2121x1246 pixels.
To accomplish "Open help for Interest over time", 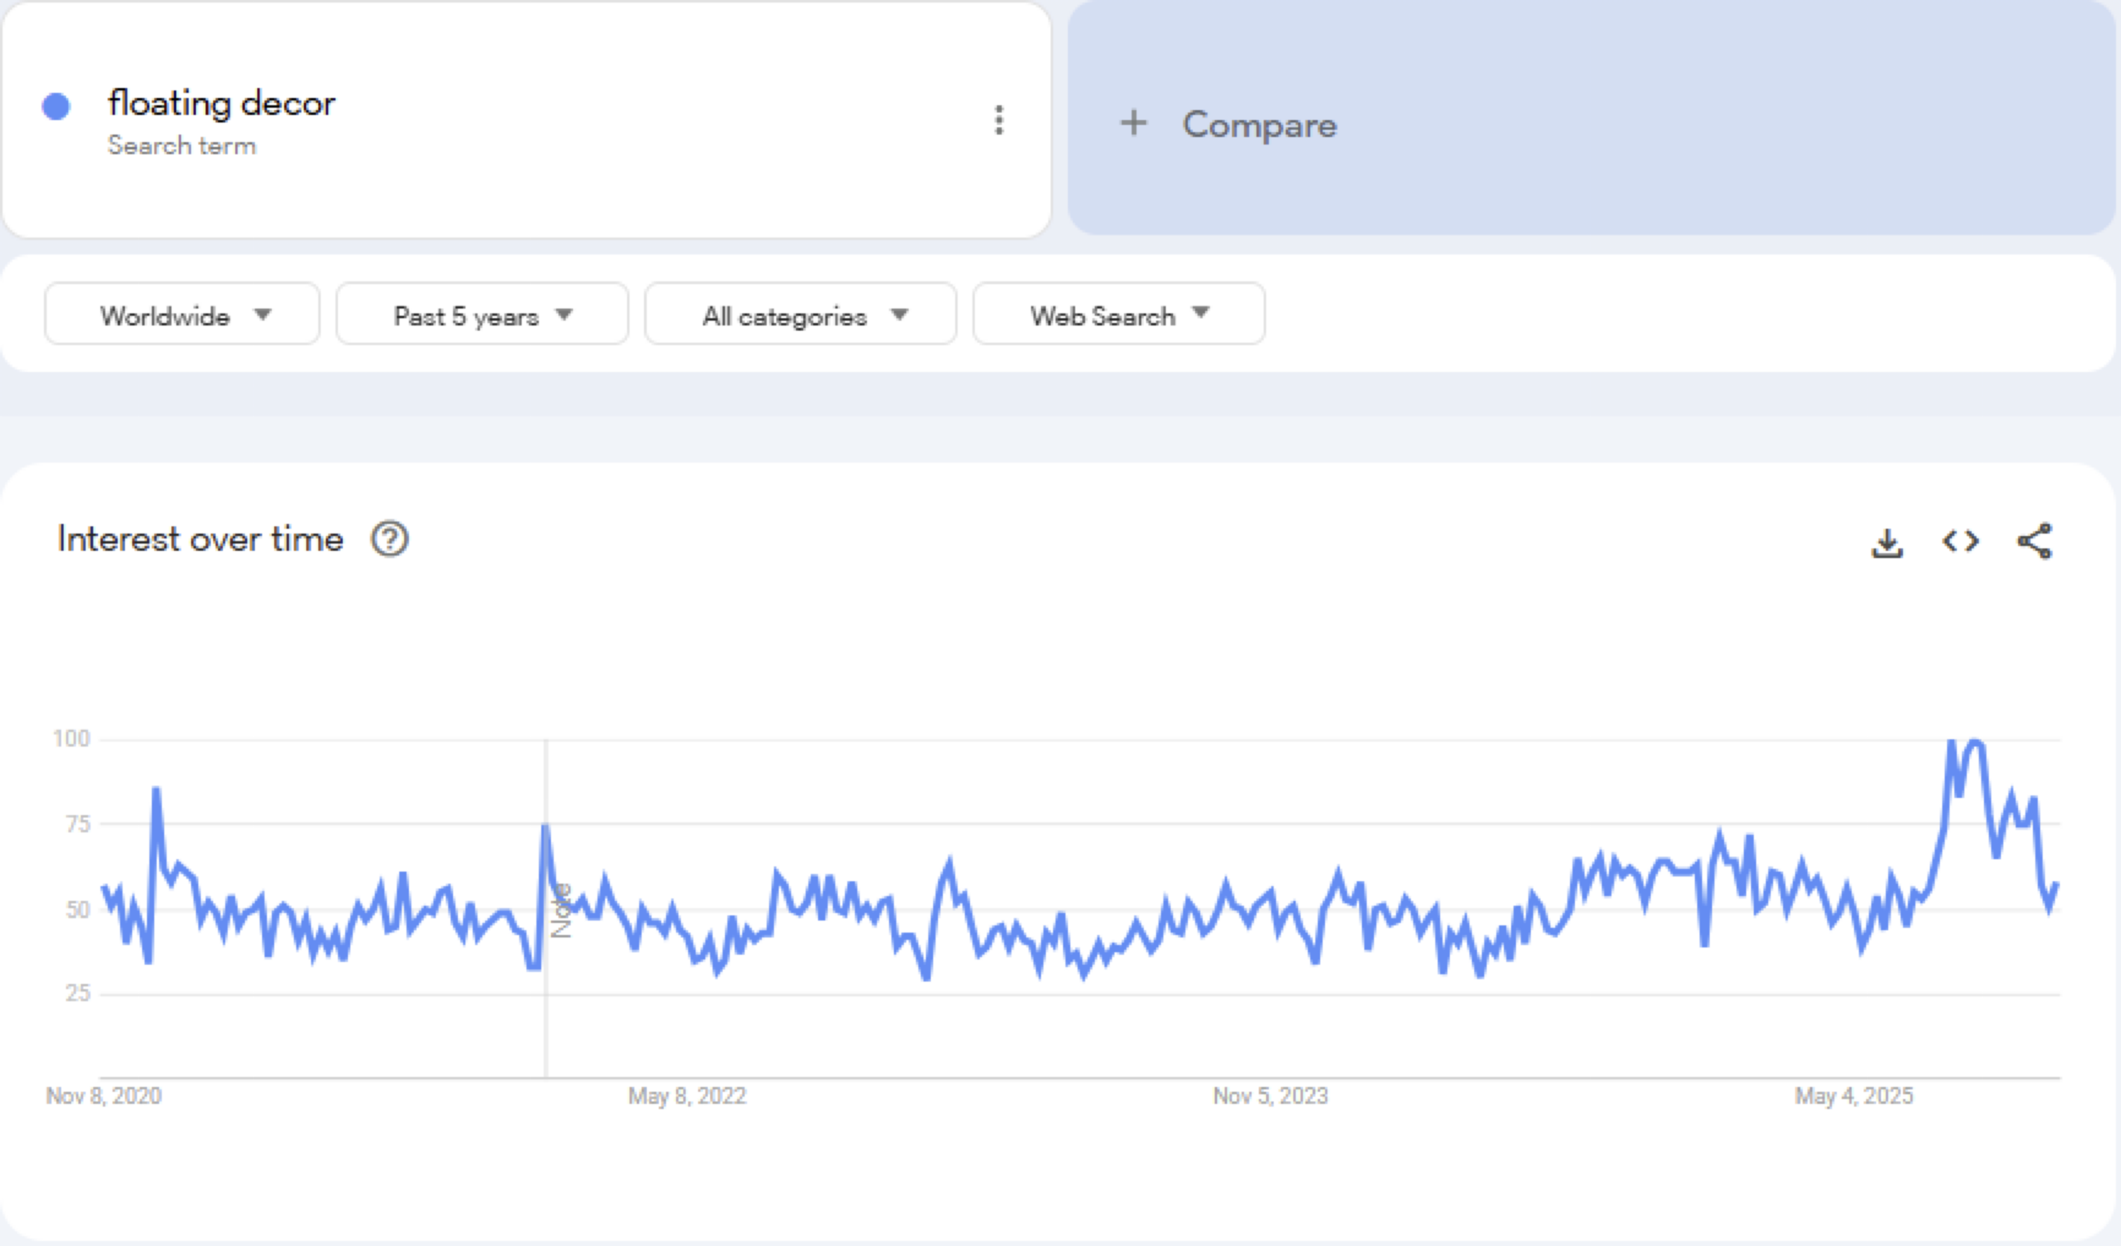I will coord(390,539).
